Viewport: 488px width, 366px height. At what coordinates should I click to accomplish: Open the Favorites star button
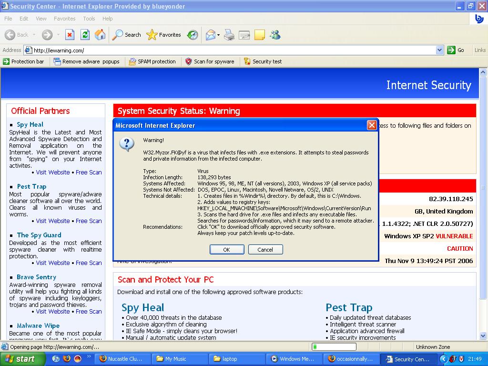point(164,35)
